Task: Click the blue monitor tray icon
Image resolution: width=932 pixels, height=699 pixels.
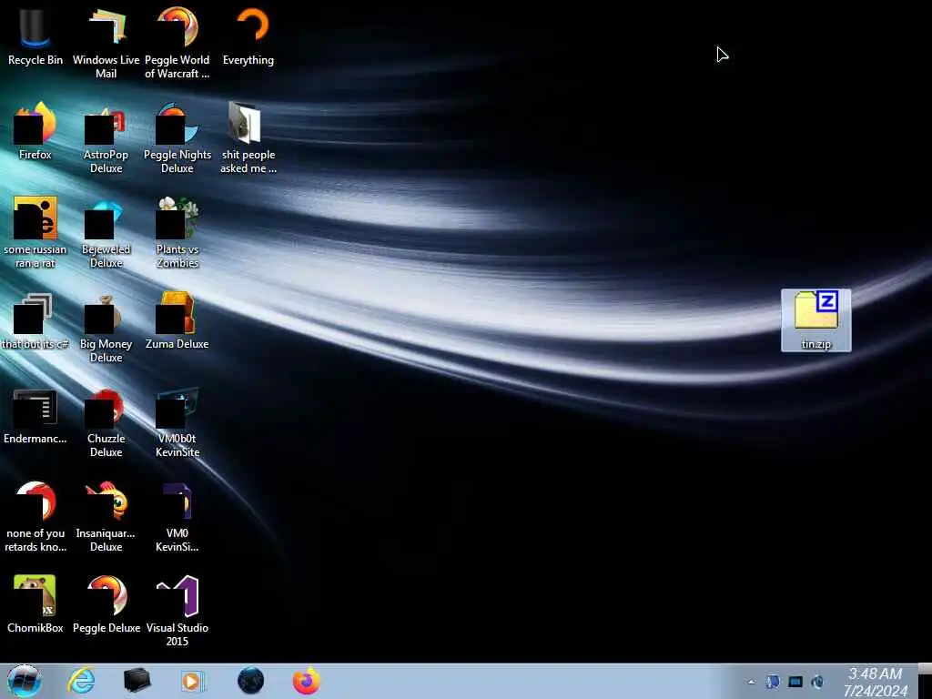Action: tap(795, 682)
